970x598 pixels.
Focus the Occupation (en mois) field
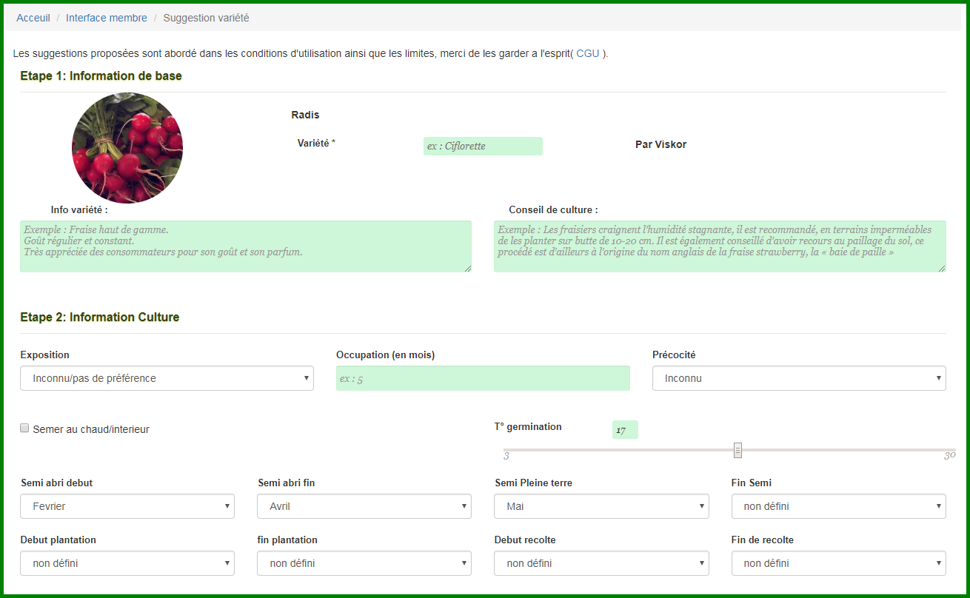click(483, 378)
